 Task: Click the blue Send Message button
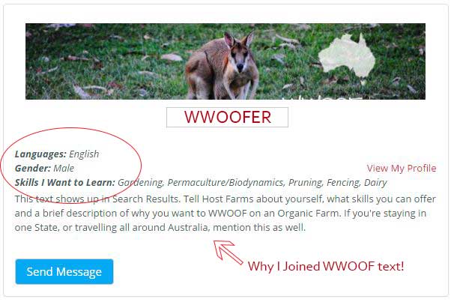coord(64,271)
